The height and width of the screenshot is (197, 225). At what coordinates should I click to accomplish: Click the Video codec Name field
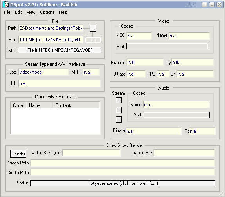(x=189, y=36)
